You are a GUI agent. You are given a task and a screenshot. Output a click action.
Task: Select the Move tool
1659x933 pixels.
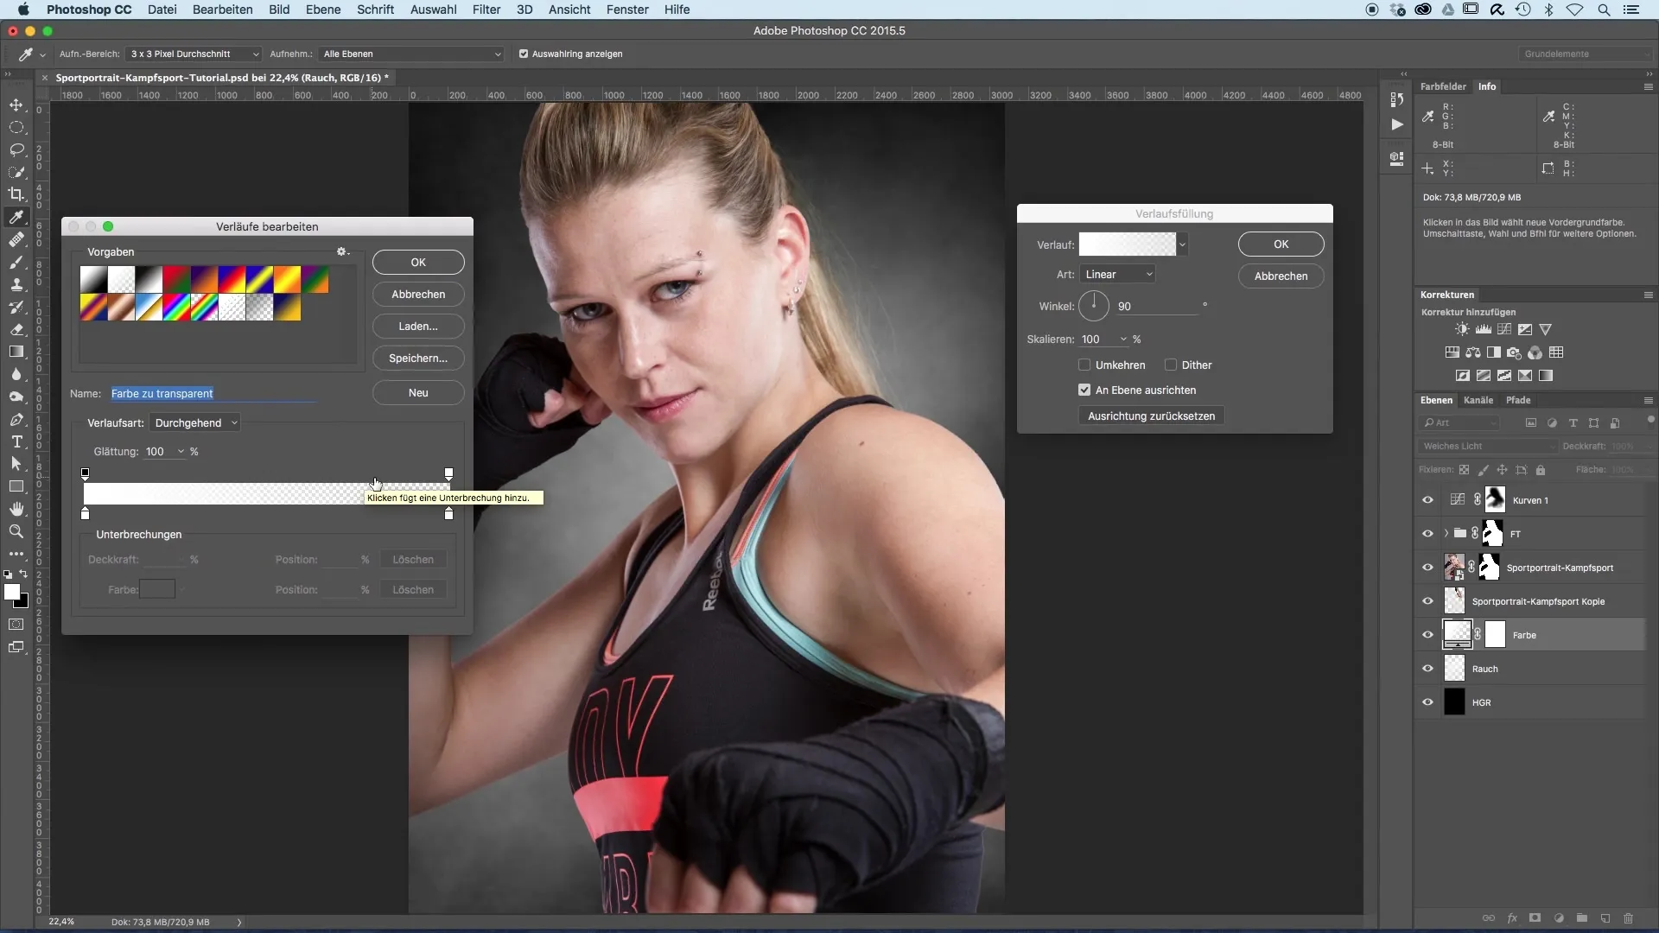[16, 105]
